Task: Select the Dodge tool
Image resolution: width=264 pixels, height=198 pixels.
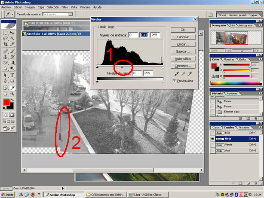Action: (x=12, y=68)
